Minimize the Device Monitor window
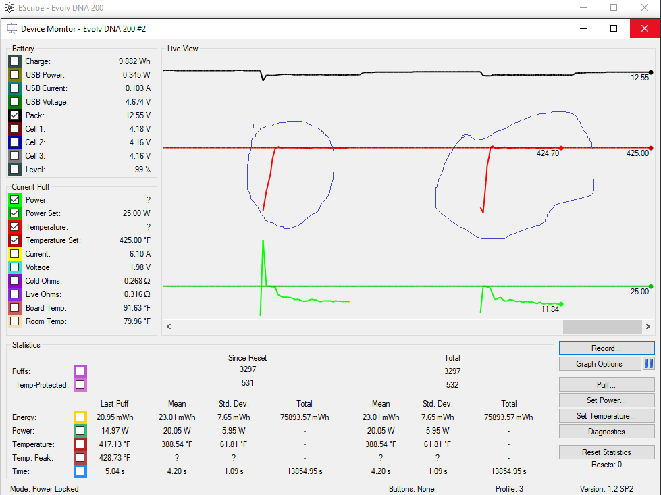661x495 pixels. [583, 28]
